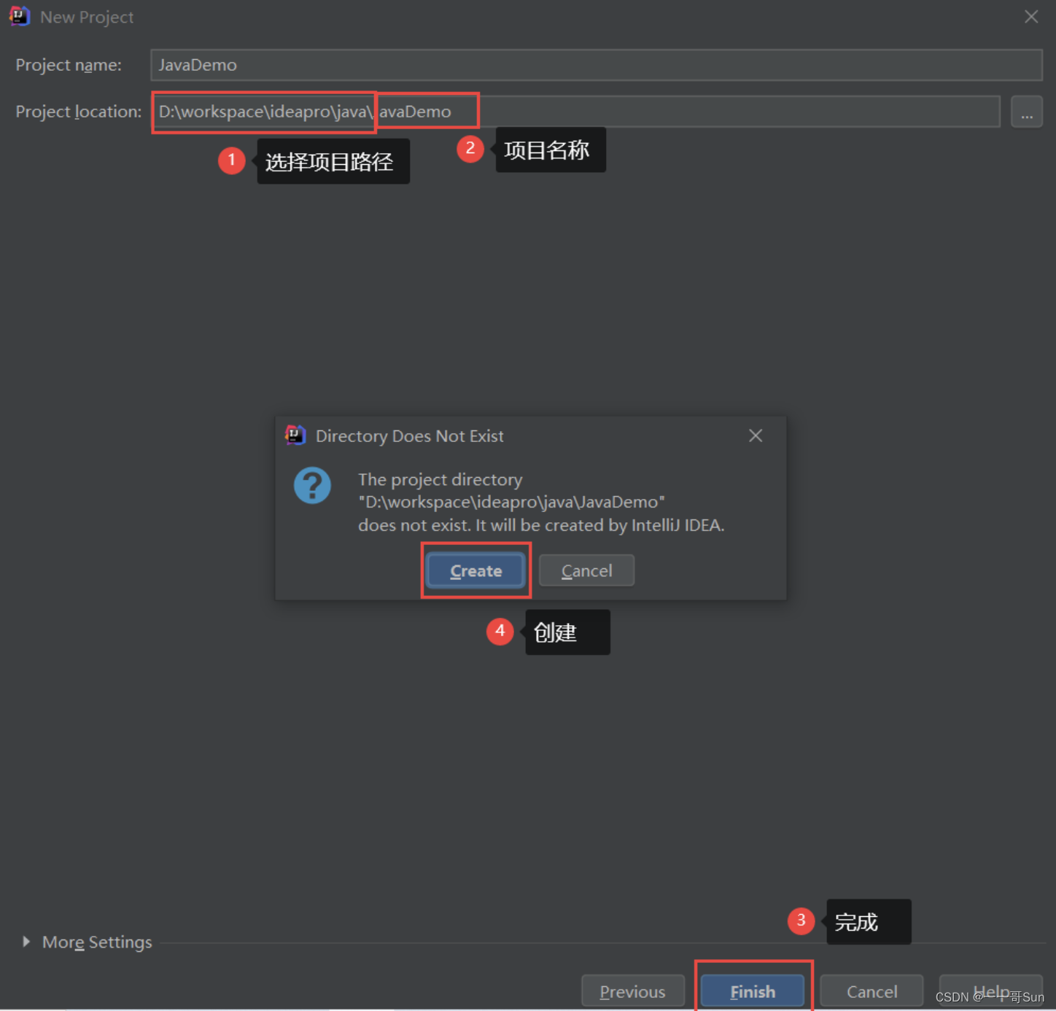Open the browse folder ellipsis button
The image size is (1056, 1011).
1026,112
